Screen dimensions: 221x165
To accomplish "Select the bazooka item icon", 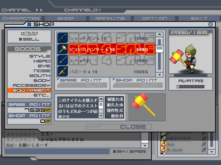I will tap(63, 71).
